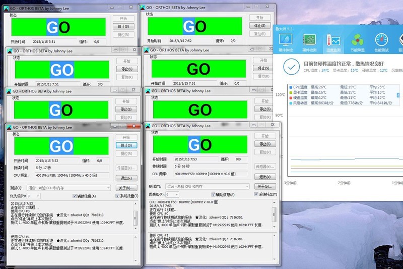
Task: Click 停止(S) in the 7:52 ORTHOS window
Action: pyautogui.click(x=260, y=25)
